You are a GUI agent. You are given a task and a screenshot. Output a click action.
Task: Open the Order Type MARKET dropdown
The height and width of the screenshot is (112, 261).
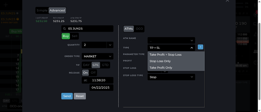[x=98, y=56]
